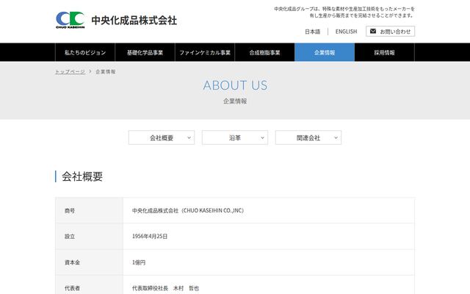
Task: Click the chevron on 関連会社 button
Action: (336, 137)
